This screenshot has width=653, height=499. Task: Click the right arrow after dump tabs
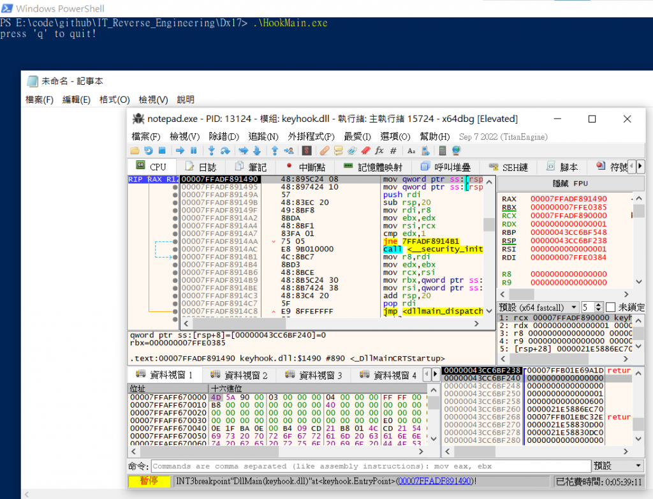[x=435, y=375]
